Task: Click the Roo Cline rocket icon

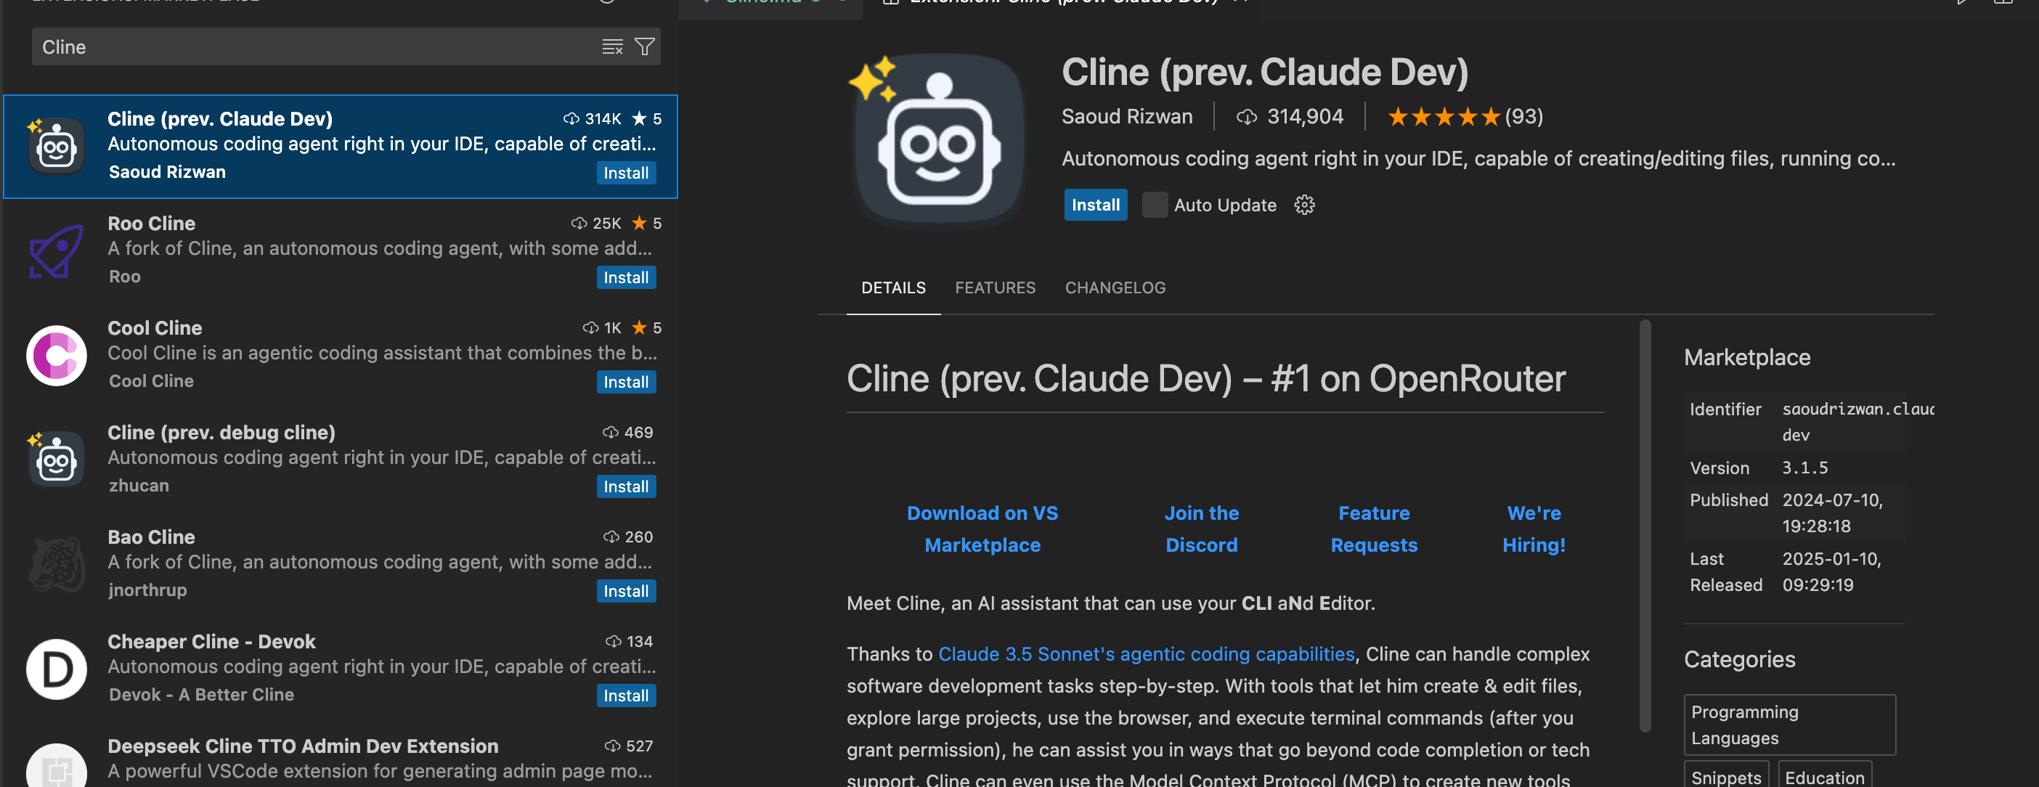Action: pyautogui.click(x=55, y=250)
